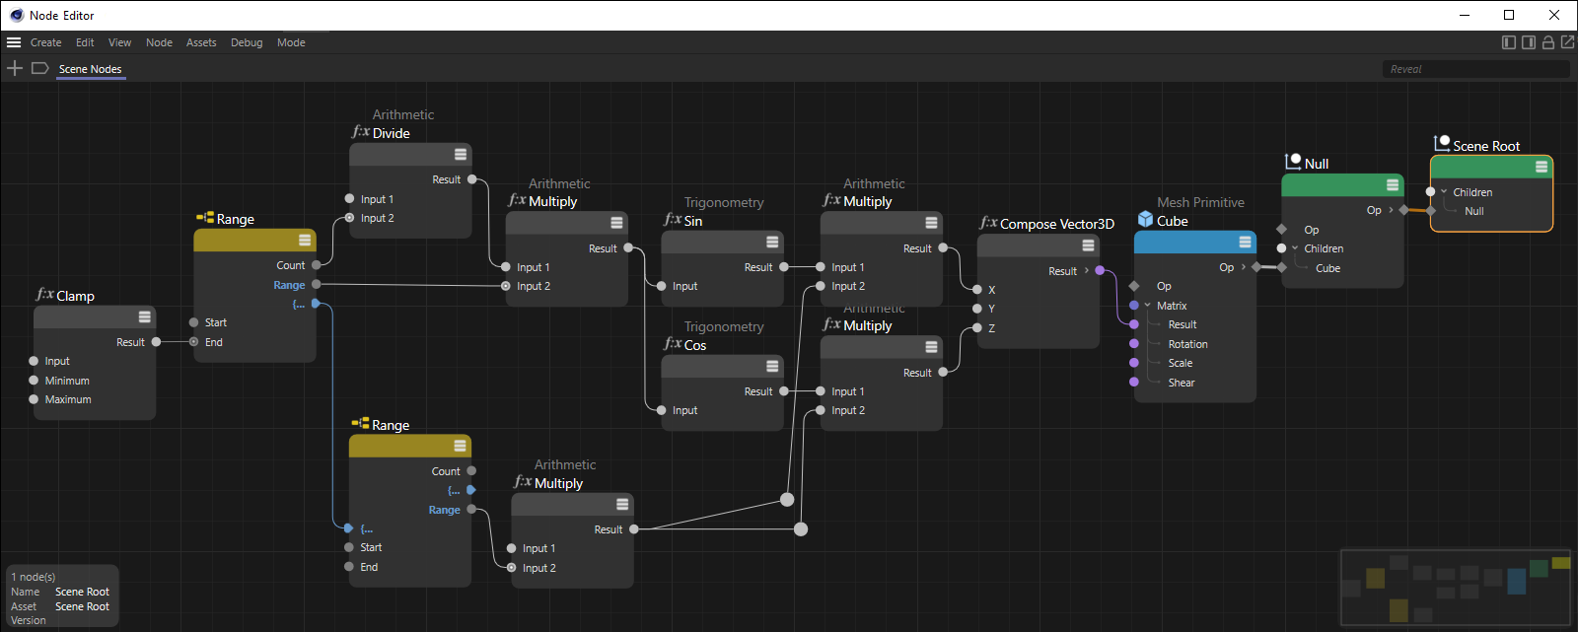Viewport: 1578px width, 632px height.
Task: Open the hamburger menu in the menu bar
Action: click(x=14, y=42)
